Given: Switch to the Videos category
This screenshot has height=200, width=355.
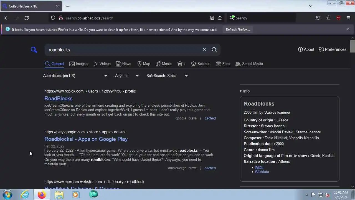Looking at the screenshot, I should 102,64.
